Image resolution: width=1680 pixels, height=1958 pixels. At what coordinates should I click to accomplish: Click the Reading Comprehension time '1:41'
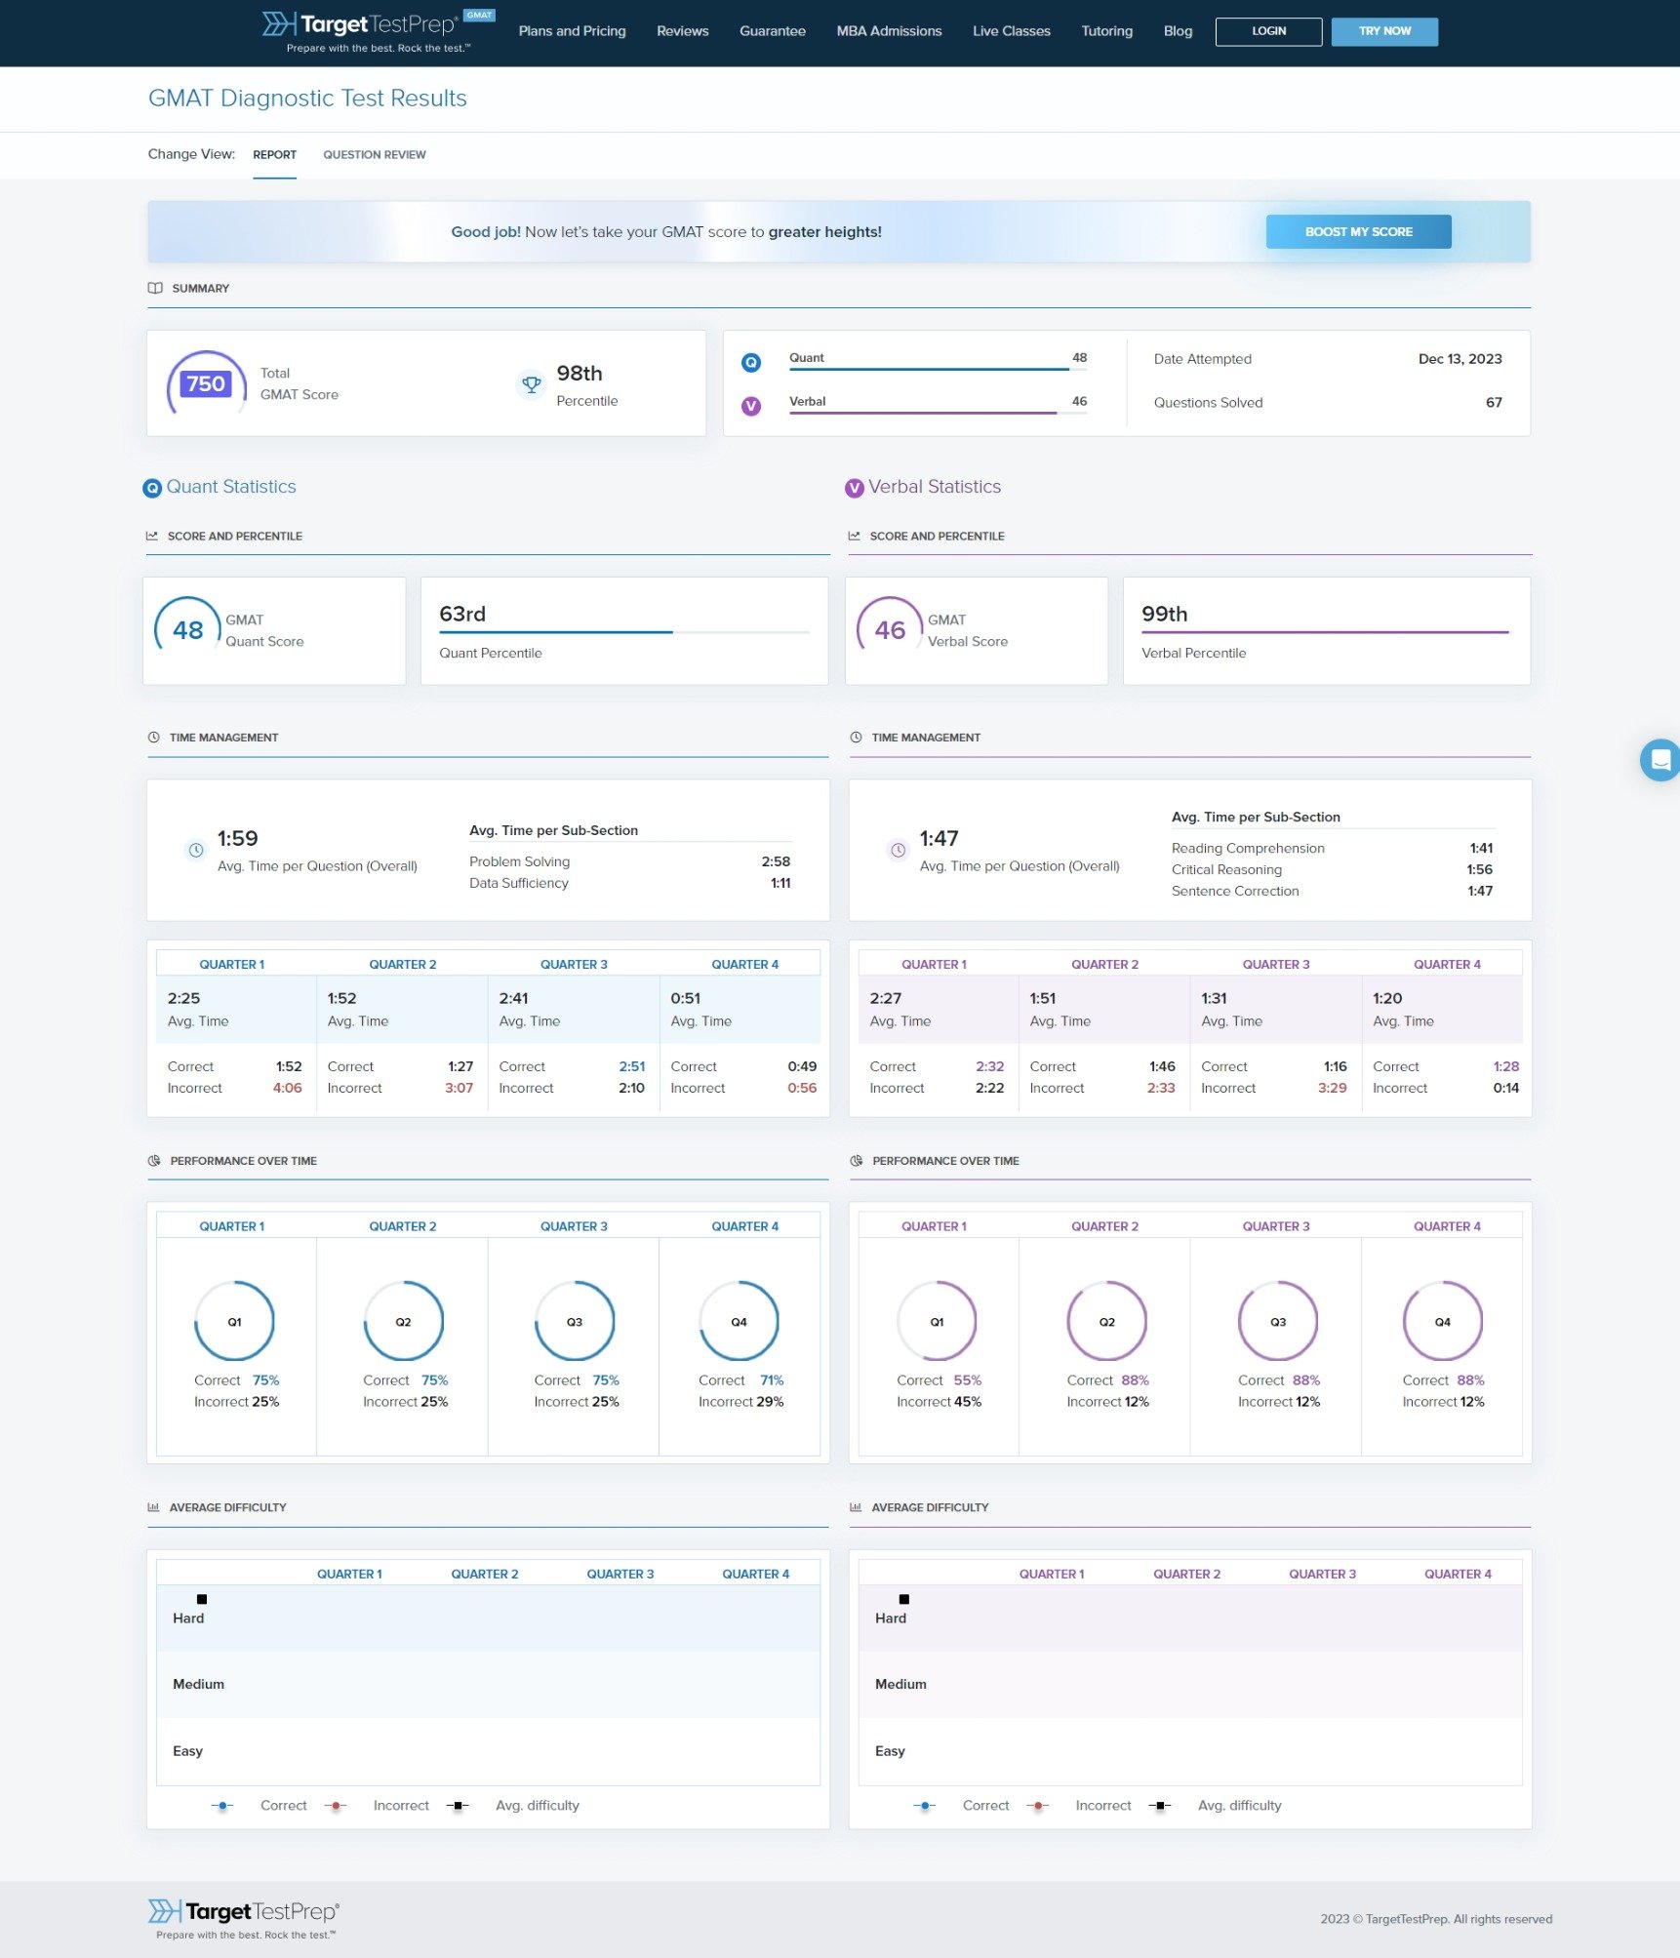click(1481, 849)
